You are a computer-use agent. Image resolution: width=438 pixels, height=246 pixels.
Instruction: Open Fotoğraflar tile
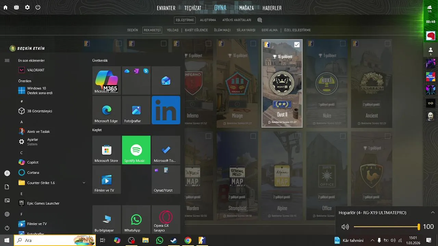pyautogui.click(x=136, y=110)
